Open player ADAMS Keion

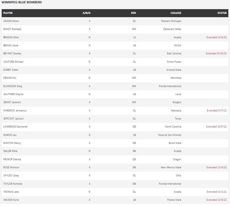point(11,21)
